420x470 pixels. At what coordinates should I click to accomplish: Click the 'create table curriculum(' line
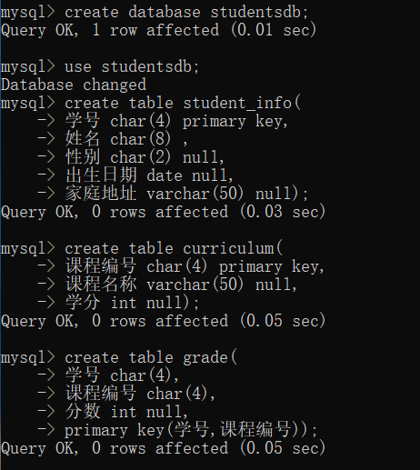coord(142,249)
